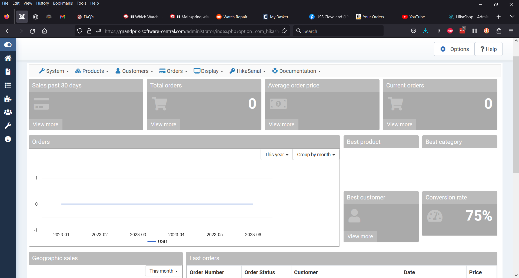Image resolution: width=519 pixels, height=278 pixels.
Task: Open the Group by month dropdown
Action: click(316, 155)
